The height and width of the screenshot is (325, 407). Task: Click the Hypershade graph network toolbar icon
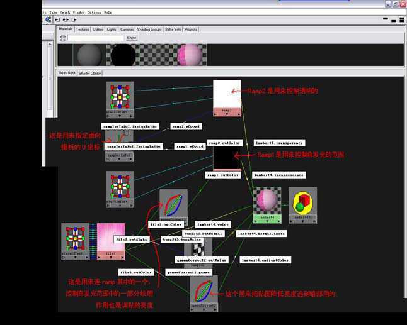coord(49,19)
